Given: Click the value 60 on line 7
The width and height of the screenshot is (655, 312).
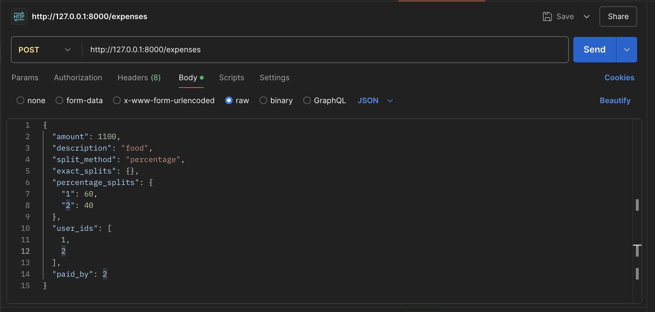Looking at the screenshot, I should pos(89,194).
